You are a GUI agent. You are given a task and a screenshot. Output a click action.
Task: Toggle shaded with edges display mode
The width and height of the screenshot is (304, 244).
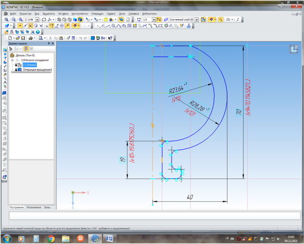(80, 20)
